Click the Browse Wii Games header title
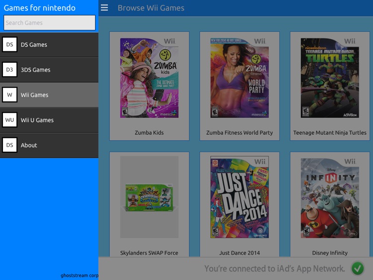373x280 pixels. (x=151, y=8)
